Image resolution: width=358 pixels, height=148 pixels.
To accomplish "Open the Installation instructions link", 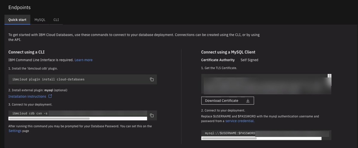I will pos(27,97).
